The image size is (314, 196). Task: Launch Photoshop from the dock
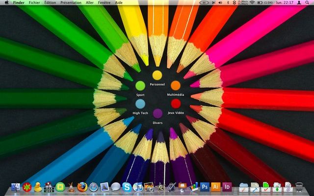click(205, 187)
